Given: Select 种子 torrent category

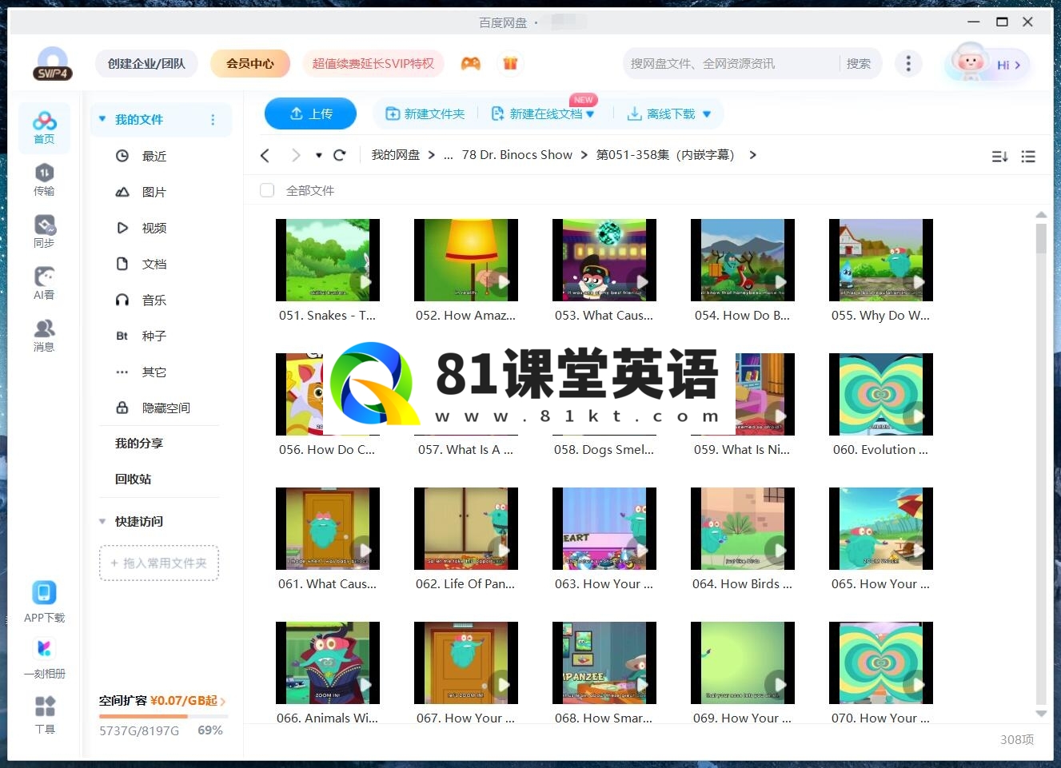Looking at the screenshot, I should pyautogui.click(x=155, y=336).
